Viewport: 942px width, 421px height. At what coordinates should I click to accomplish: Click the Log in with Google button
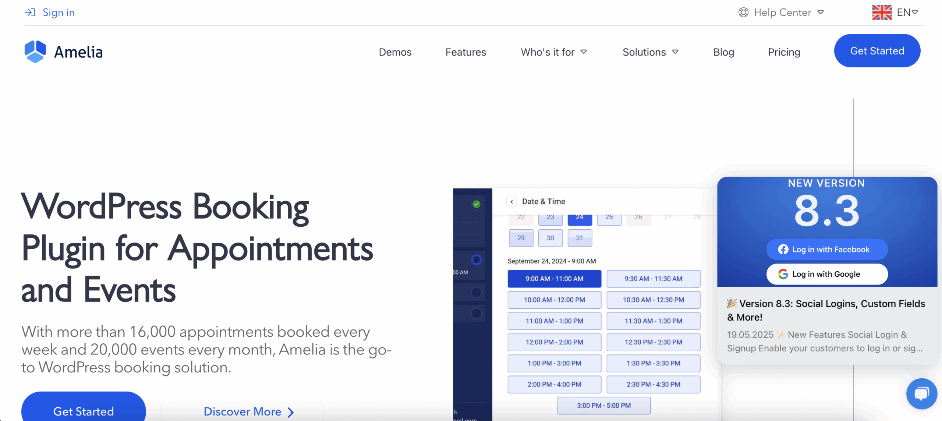[827, 274]
